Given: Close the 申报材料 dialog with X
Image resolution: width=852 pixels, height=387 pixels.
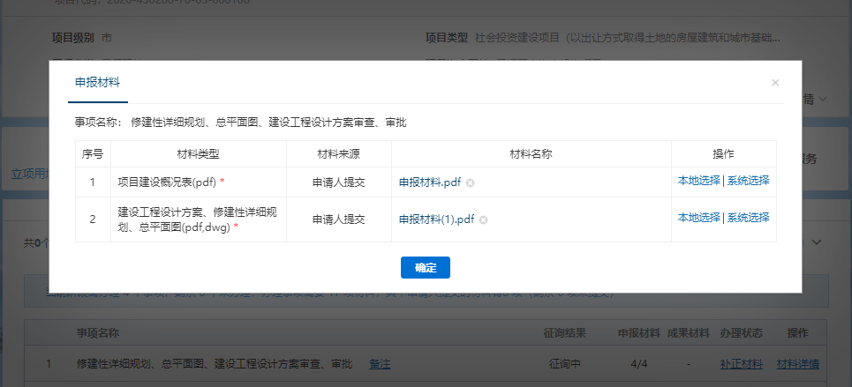Looking at the screenshot, I should 775,83.
